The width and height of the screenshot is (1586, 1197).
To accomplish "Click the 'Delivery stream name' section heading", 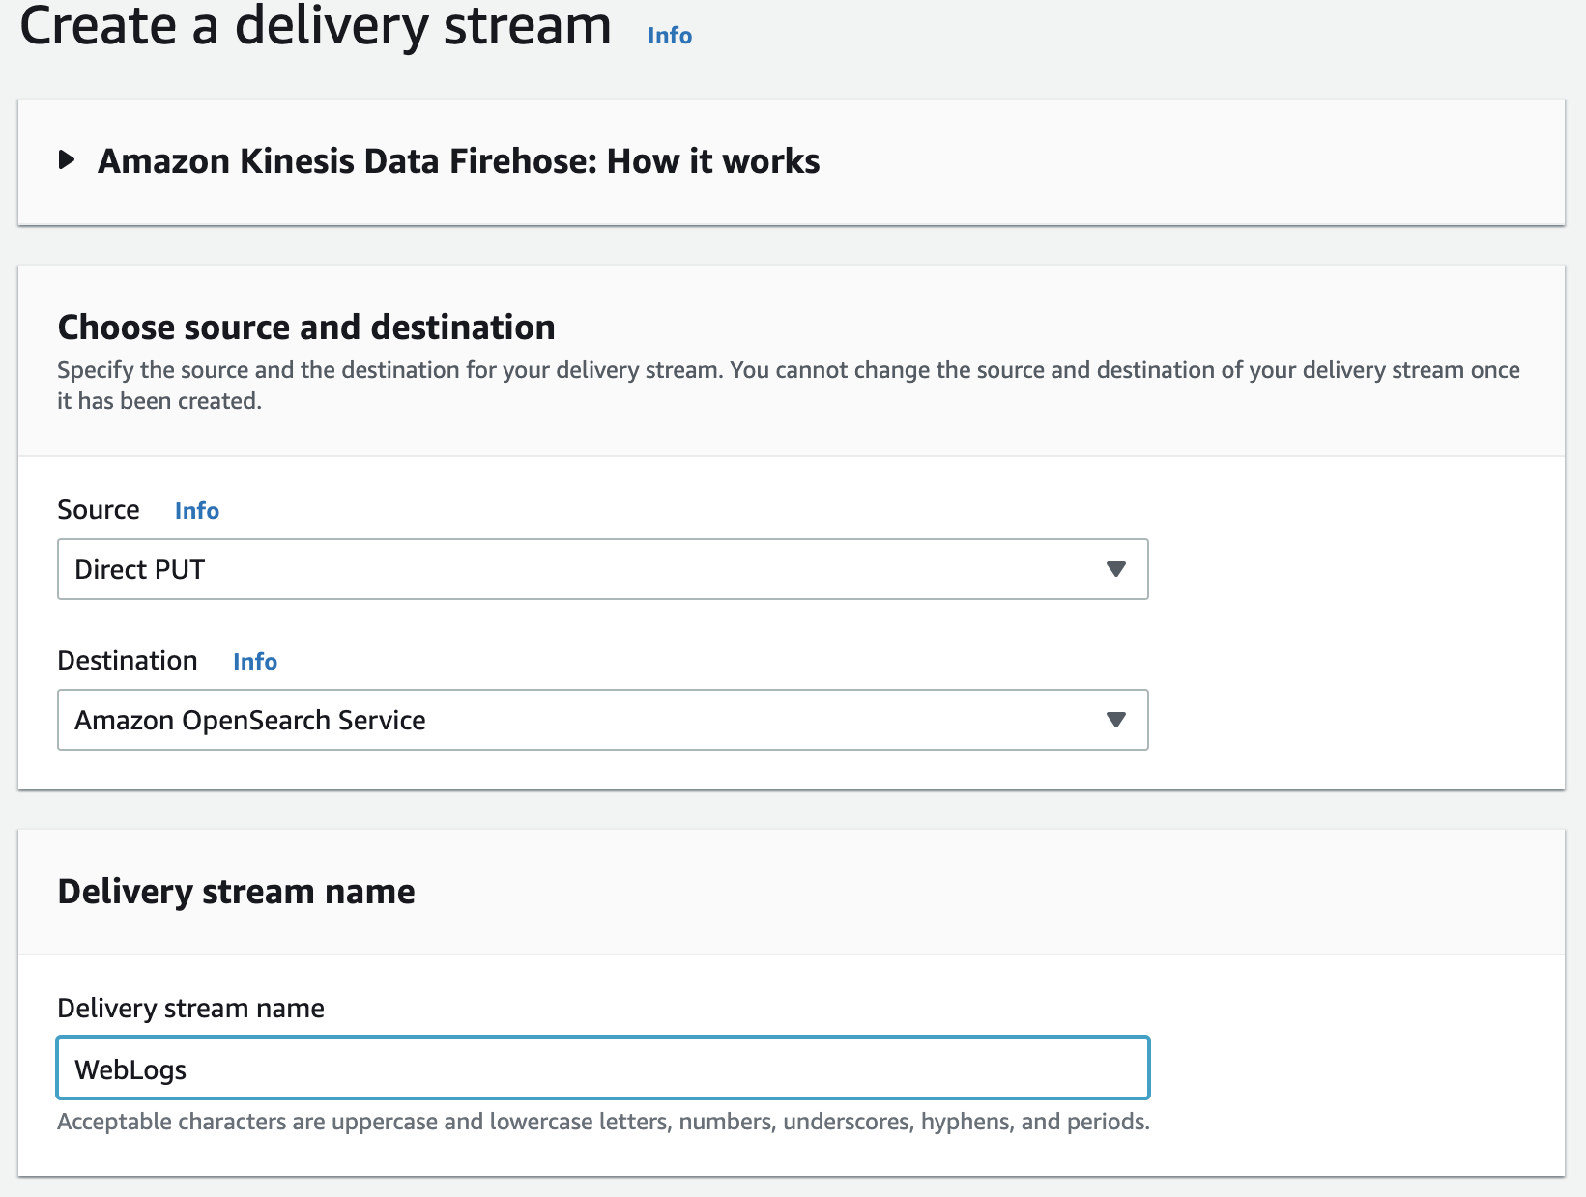I will (x=237, y=892).
